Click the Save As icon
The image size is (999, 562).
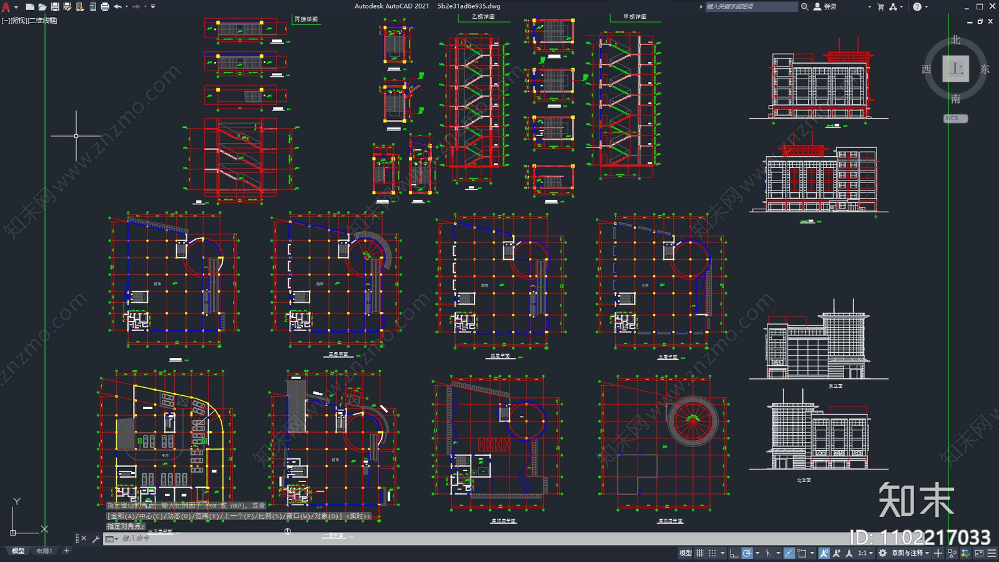pyautogui.click(x=67, y=6)
